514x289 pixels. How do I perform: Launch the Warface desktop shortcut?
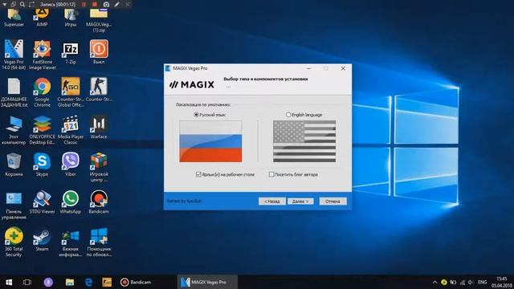[x=99, y=128]
